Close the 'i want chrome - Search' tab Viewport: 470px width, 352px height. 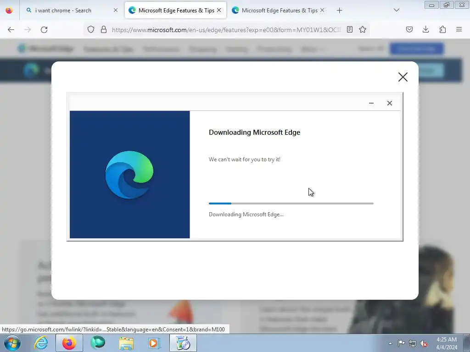coord(116,11)
